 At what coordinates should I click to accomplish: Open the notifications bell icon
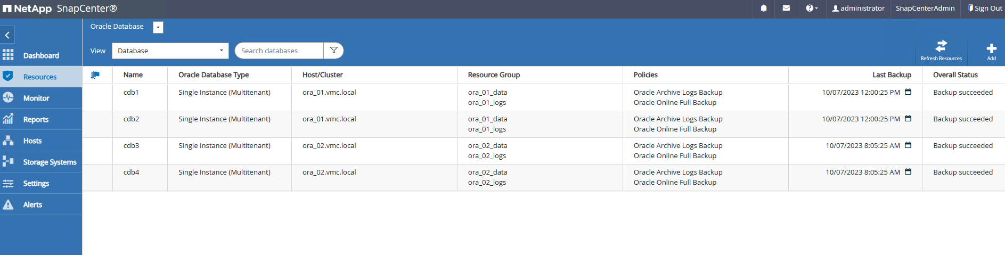point(764,9)
